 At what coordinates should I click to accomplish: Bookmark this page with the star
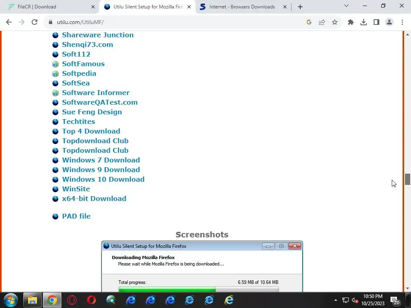[x=335, y=22]
